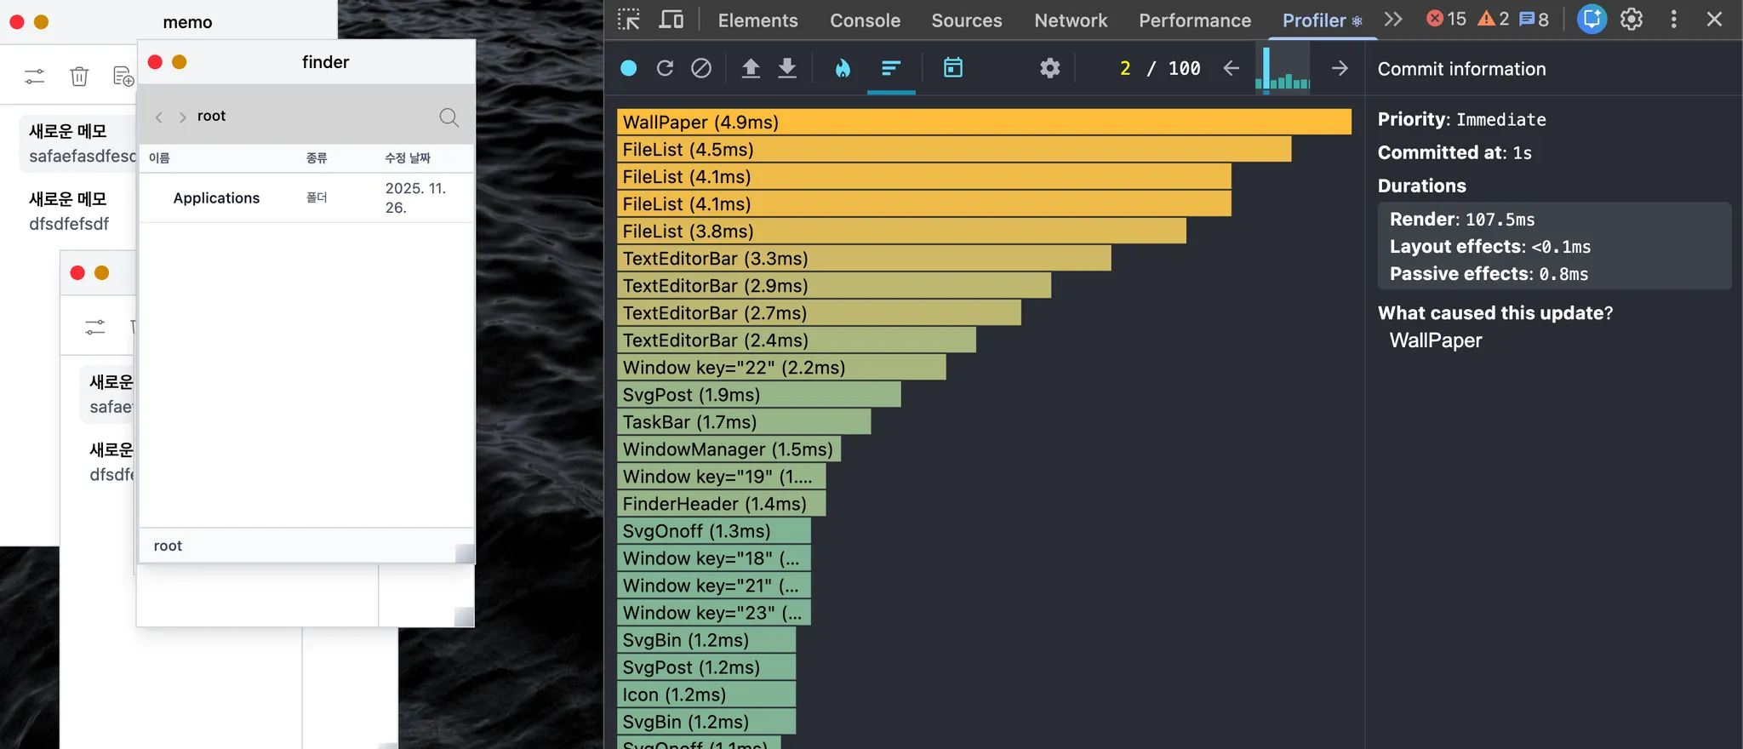1743x749 pixels.
Task: Select TextEditorBar (3.3ms) bar
Action: (864, 258)
